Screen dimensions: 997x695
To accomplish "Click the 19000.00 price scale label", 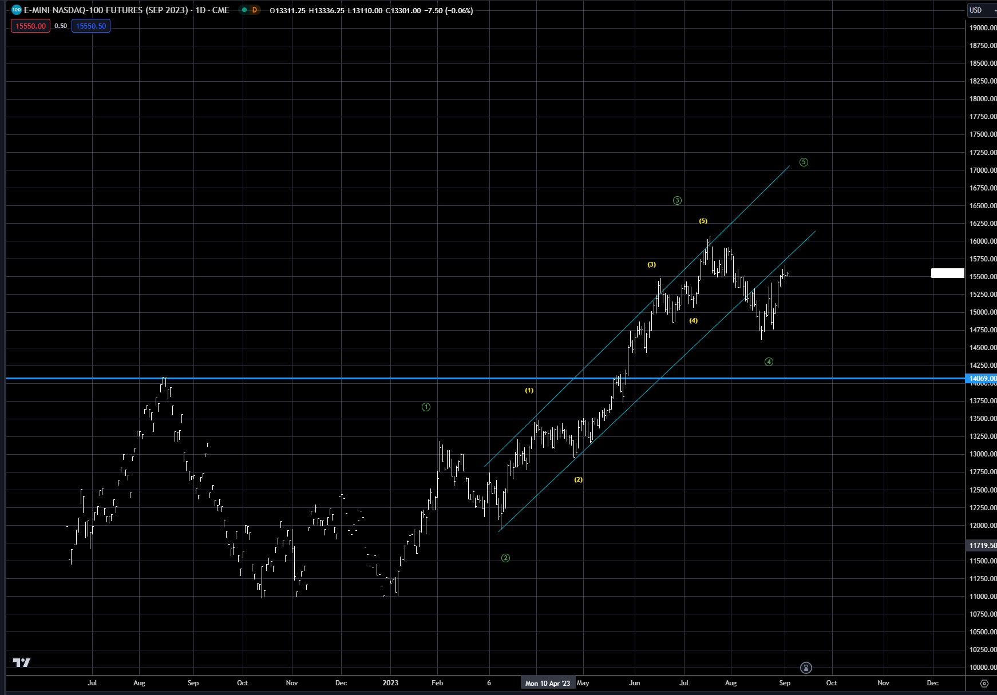I will coord(983,28).
